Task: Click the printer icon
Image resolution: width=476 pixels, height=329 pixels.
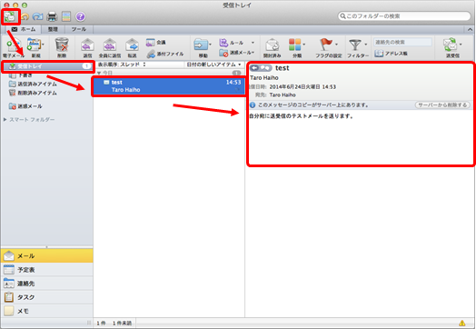Action: pyautogui.click(x=52, y=16)
